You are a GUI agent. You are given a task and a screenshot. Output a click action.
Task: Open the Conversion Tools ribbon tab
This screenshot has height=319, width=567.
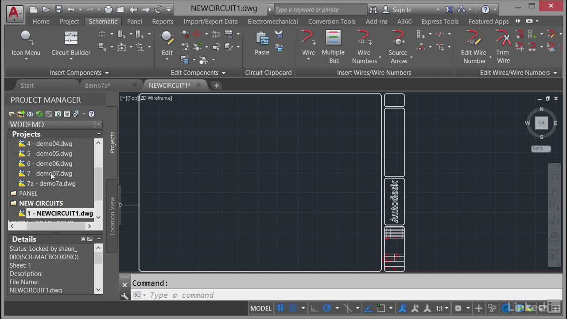click(x=332, y=21)
